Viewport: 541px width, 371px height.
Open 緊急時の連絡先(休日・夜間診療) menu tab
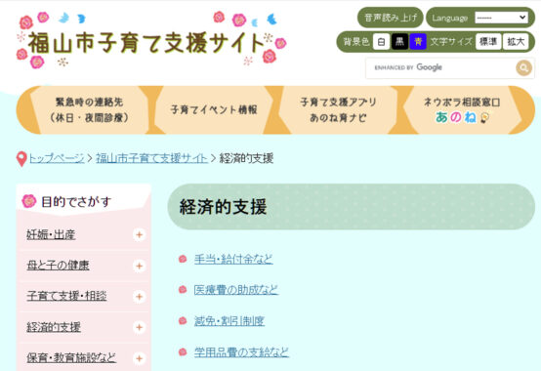pos(90,110)
